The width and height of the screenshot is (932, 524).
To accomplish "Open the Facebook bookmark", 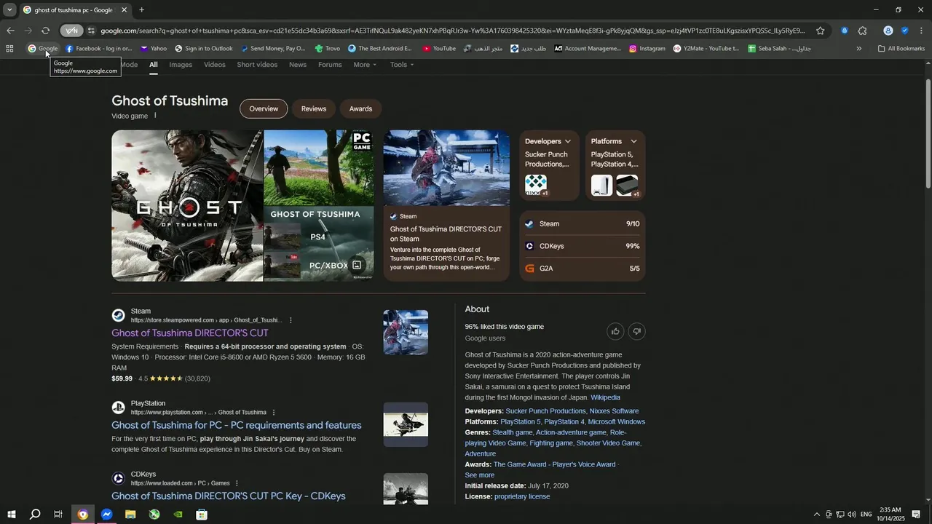I will tap(99, 49).
